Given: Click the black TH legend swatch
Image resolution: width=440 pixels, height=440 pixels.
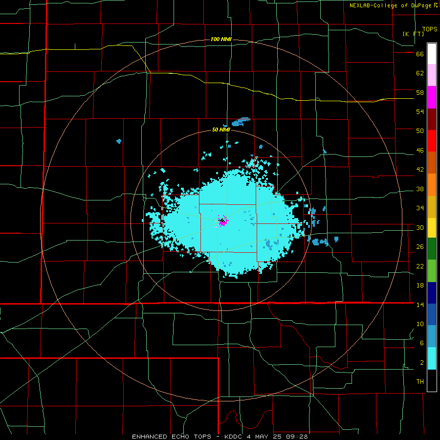Looking at the screenshot, I should (x=432, y=380).
